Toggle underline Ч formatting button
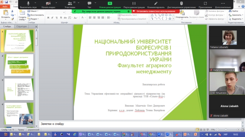The image size is (245, 137). point(57,18)
